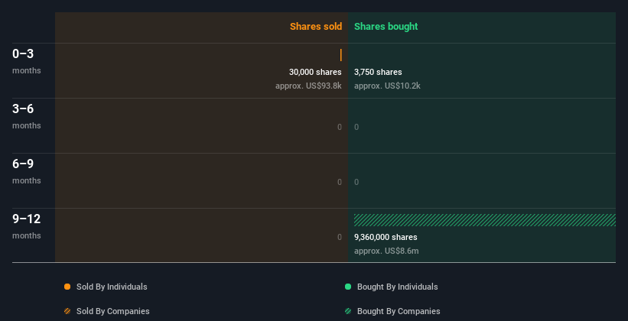Click the 30,000 shares sold value
Image resolution: width=628 pixels, height=321 pixels.
tap(315, 72)
